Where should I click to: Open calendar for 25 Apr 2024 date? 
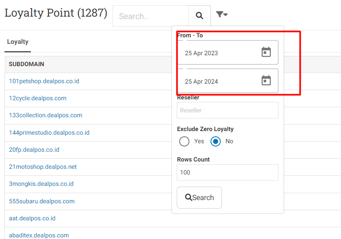pos(266,80)
